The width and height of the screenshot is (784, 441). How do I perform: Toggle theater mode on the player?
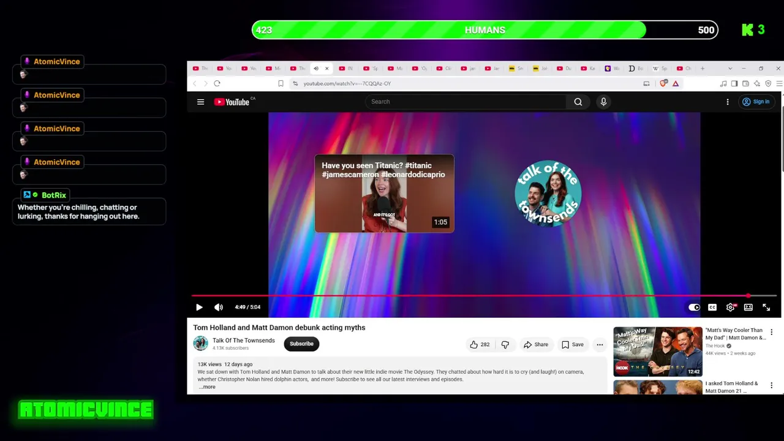tap(748, 307)
